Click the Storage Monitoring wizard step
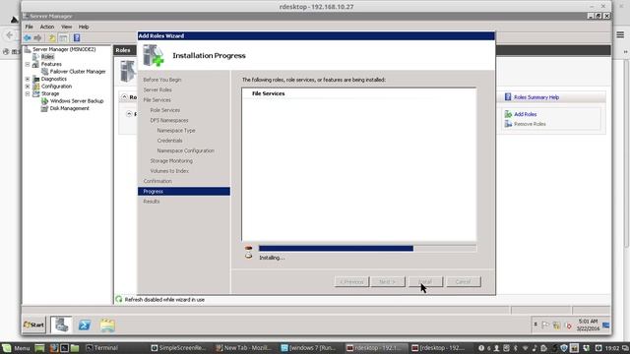This screenshot has width=630, height=354. pos(171,161)
